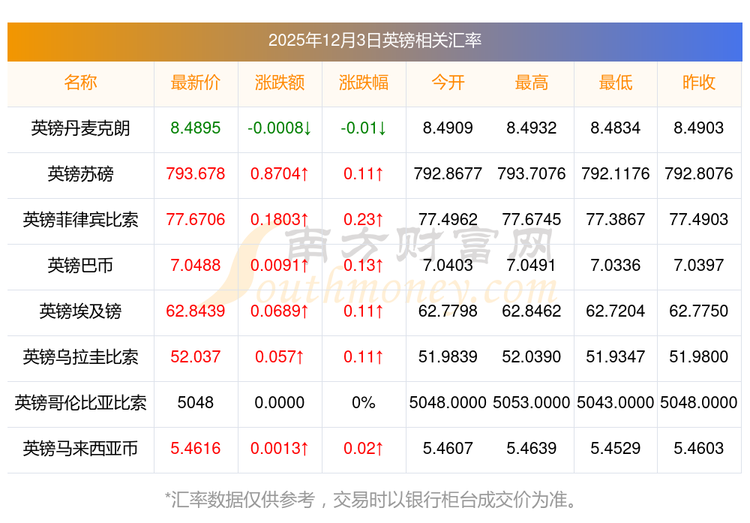Open the 英镑马来西亚币 currency pair
750x523 pixels.
80,449
